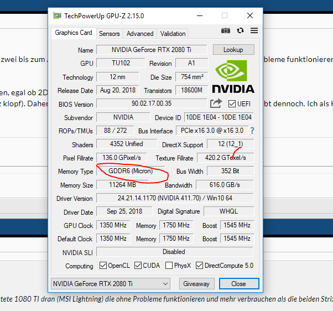The width and height of the screenshot is (333, 311).
Task: Open the Validation tab
Action: [173, 34]
